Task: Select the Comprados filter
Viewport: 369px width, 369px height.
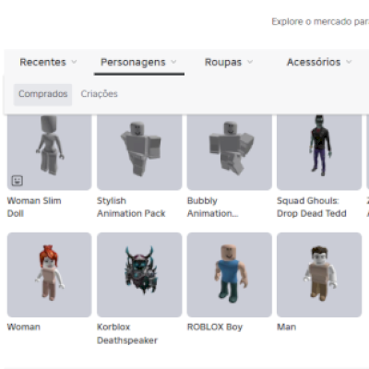Action: (x=42, y=94)
